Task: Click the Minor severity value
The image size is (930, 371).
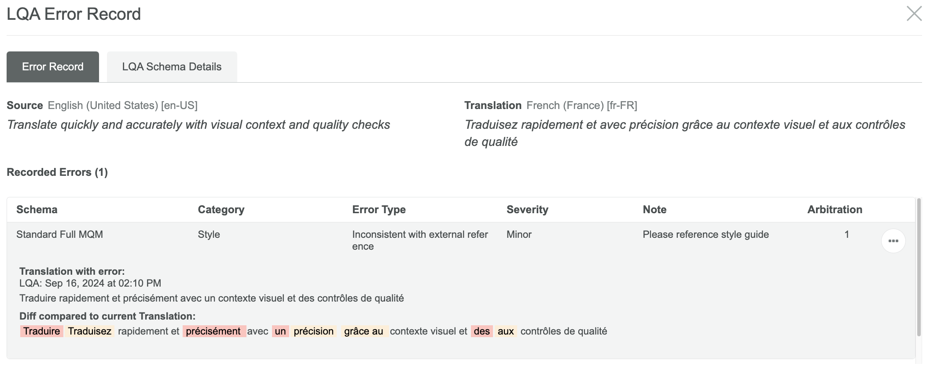Action: point(518,234)
